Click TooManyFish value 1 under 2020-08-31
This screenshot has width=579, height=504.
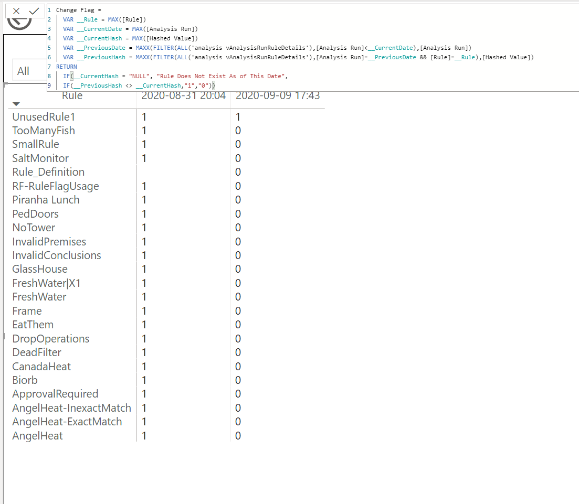144,131
